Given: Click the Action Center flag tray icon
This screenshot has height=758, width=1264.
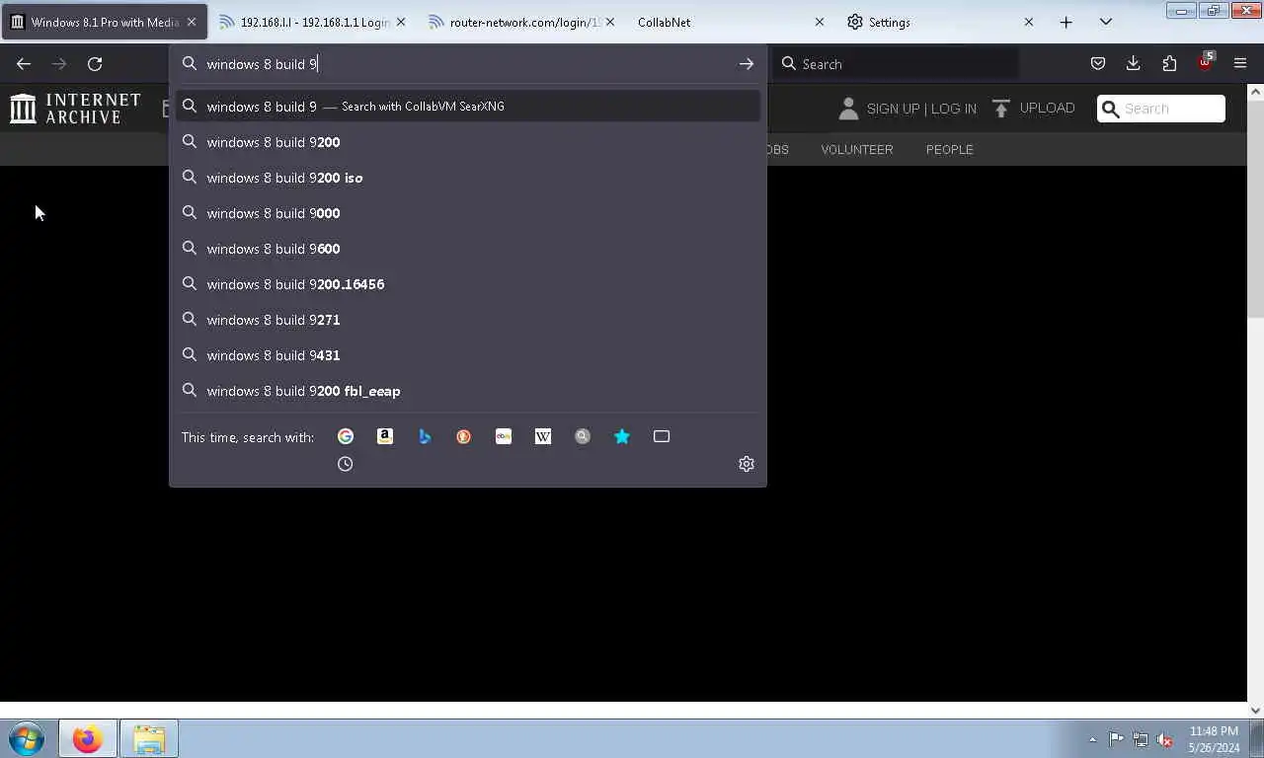Looking at the screenshot, I should [1116, 739].
